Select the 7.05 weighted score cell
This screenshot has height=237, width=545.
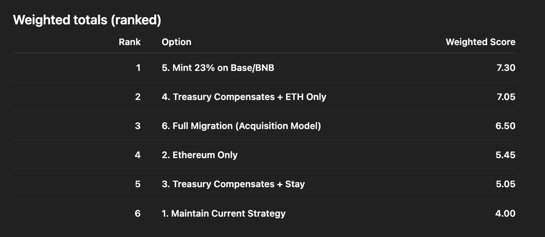[505, 97]
